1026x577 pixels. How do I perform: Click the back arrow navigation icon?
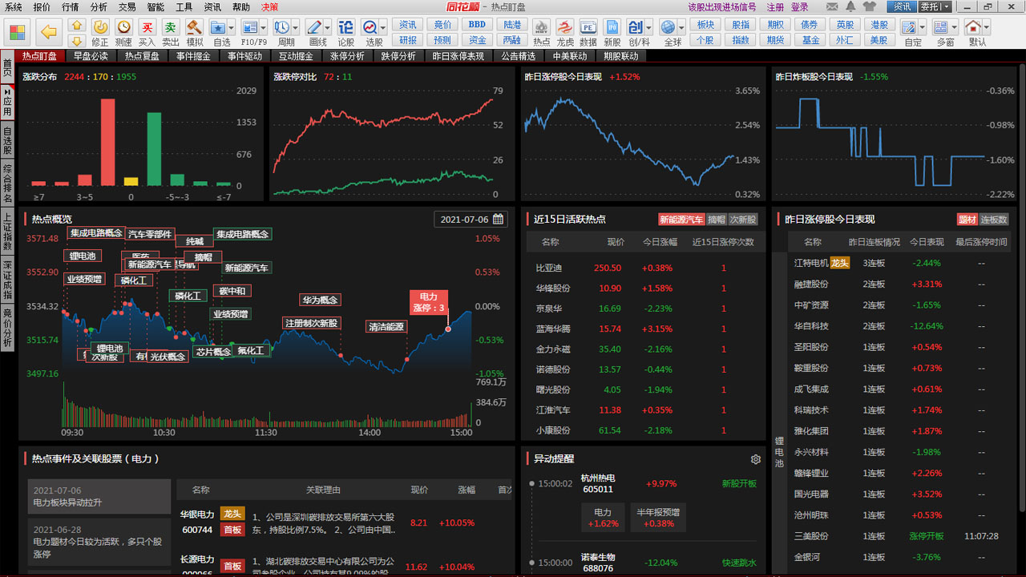pos(49,32)
